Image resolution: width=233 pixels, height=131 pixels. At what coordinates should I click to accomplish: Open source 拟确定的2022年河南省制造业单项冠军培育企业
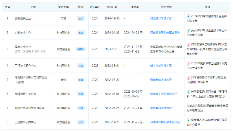pyautogui.click(x=206, y=108)
